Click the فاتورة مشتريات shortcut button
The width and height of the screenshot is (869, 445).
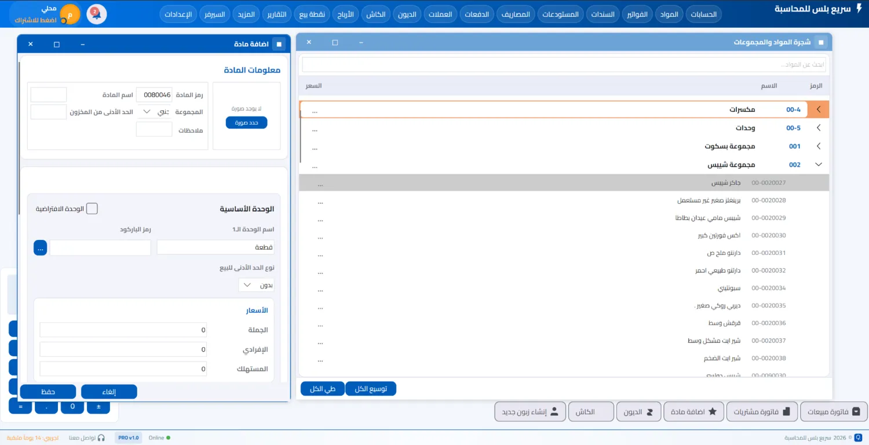762,412
